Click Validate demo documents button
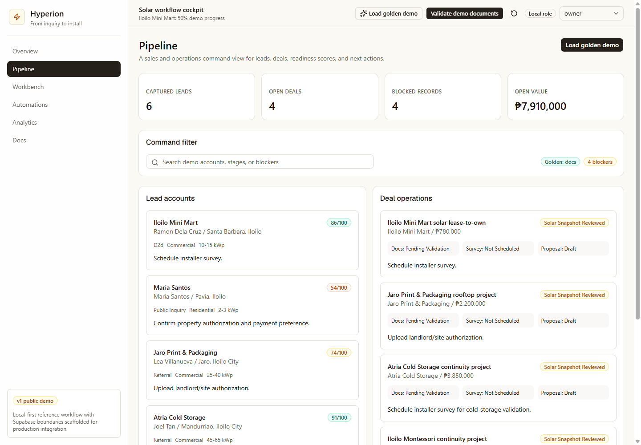 [x=465, y=13]
